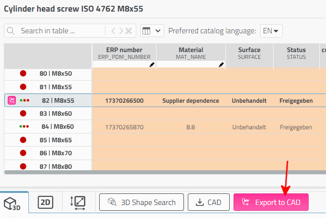
Task: Edit the ERP number column filter
Action: pos(124,64)
